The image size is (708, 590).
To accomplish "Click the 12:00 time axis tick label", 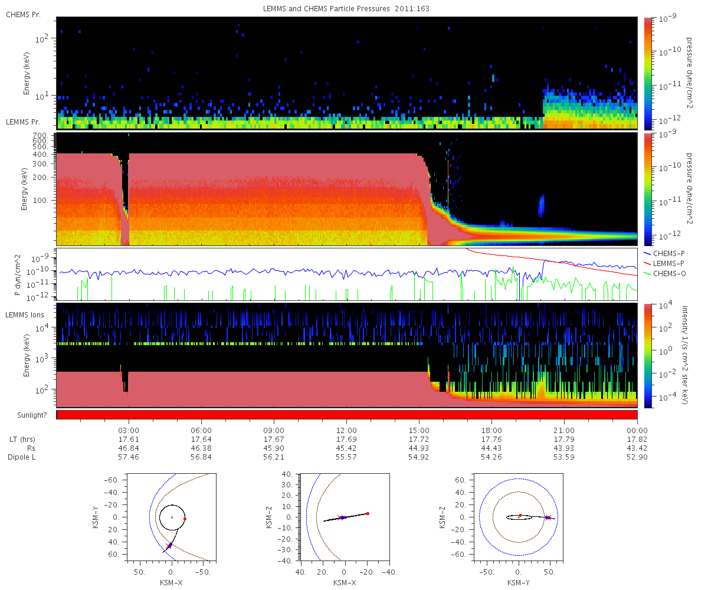I will (x=346, y=431).
